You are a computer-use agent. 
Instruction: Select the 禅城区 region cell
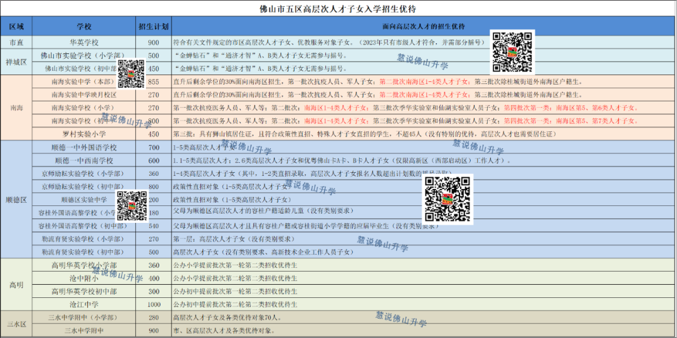pos(16,62)
